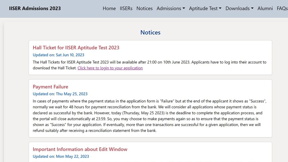Open the Alumni menu item
Image resolution: width=288 pixels, height=162 pixels.
tap(265, 8)
